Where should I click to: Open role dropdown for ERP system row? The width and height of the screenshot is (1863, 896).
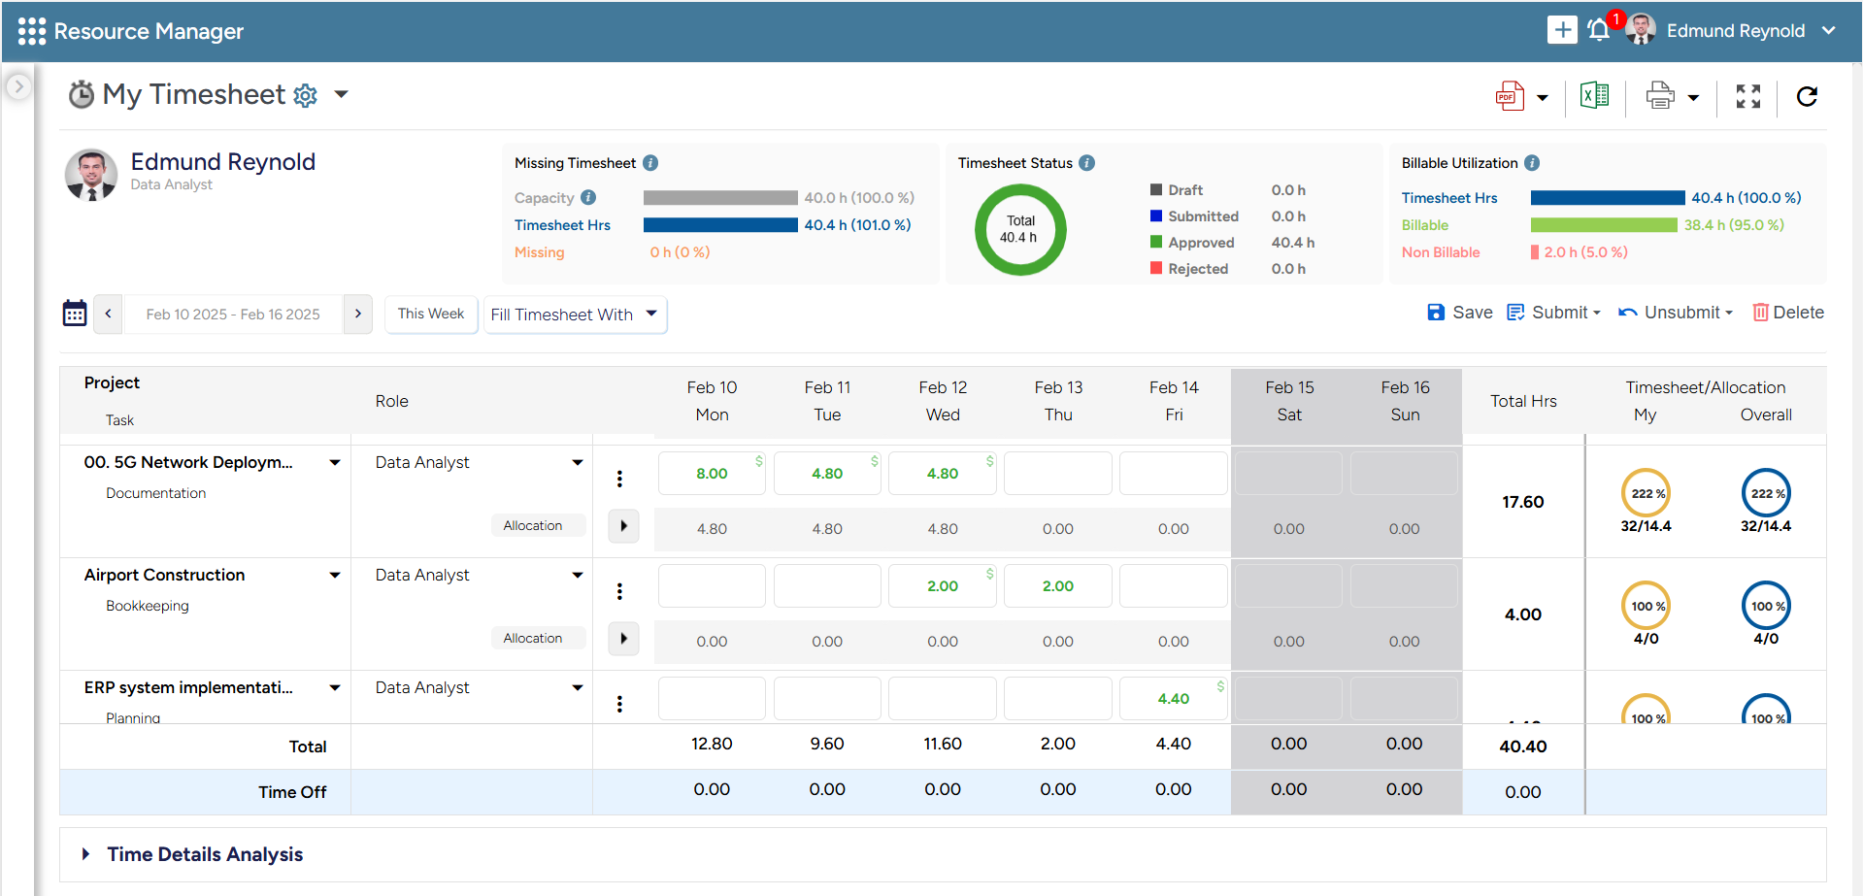578,688
